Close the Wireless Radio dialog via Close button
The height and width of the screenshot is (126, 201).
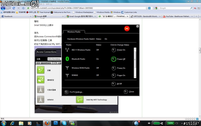pos(126,92)
